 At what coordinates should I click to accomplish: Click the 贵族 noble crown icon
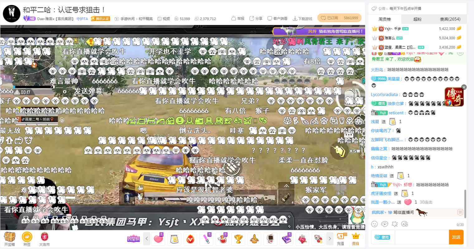(x=355, y=239)
